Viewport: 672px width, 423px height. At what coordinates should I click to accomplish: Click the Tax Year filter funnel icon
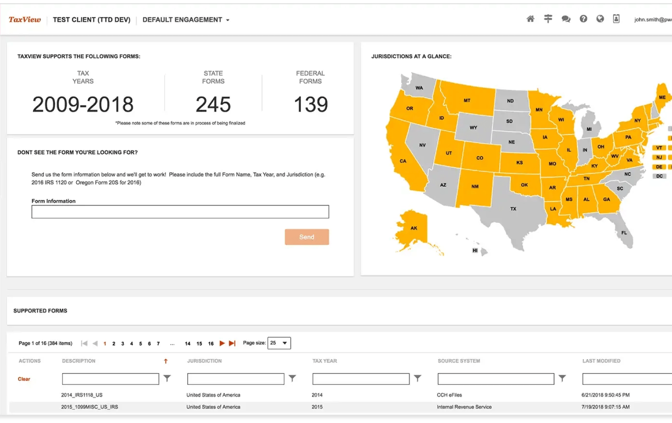click(417, 378)
